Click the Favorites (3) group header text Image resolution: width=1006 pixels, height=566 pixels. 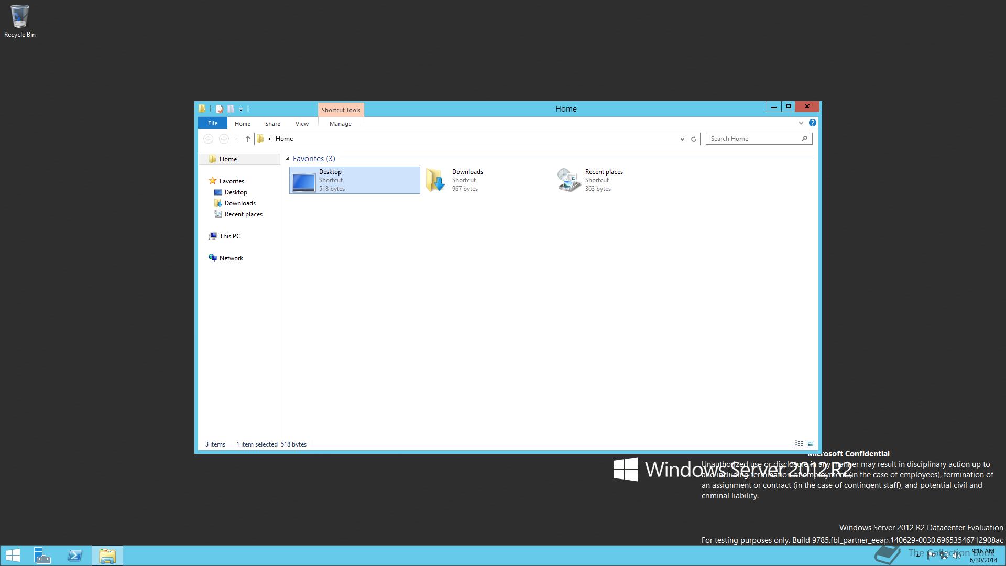[x=314, y=159]
